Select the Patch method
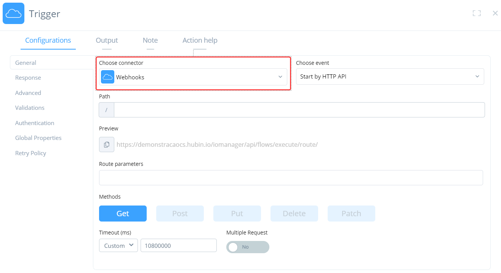This screenshot has height=273, width=501. click(351, 213)
